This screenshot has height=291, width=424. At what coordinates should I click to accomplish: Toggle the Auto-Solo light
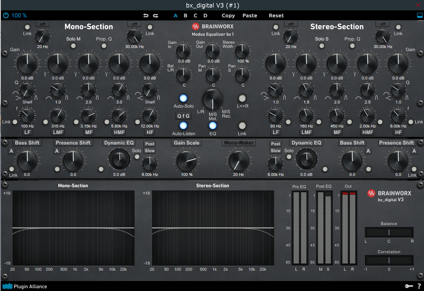[183, 98]
